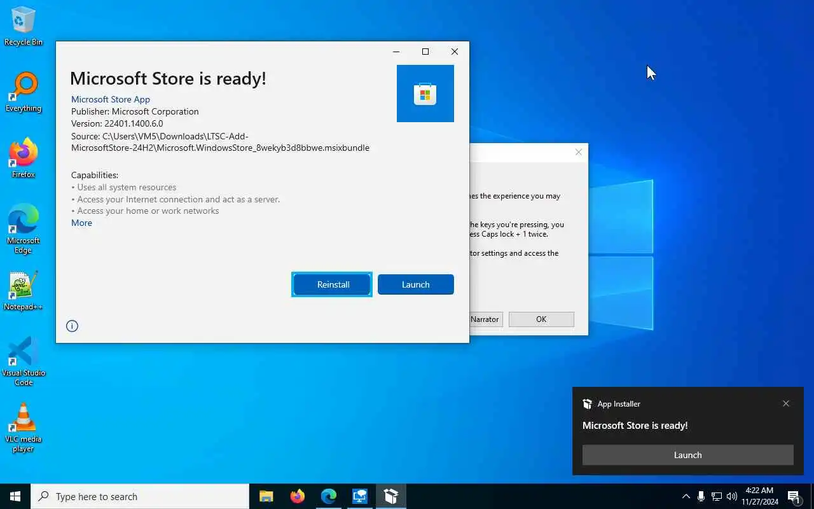The width and height of the screenshot is (814, 509).
Task: Expand the More capabilities link
Action: point(81,223)
